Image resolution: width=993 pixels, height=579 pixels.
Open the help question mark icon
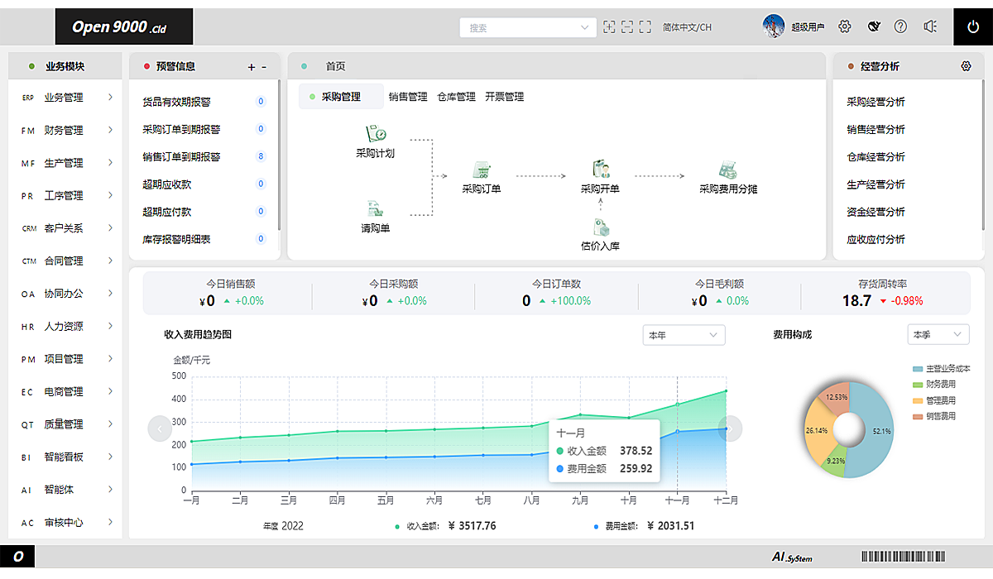[900, 26]
